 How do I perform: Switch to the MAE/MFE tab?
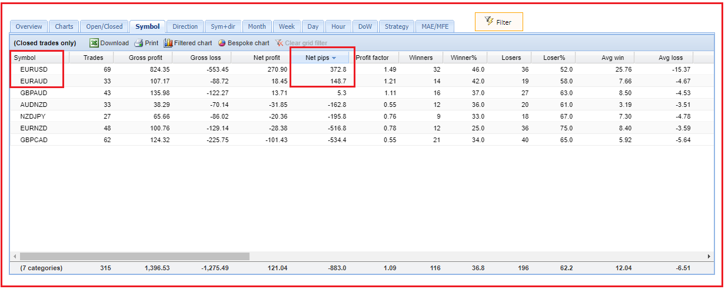tap(434, 26)
